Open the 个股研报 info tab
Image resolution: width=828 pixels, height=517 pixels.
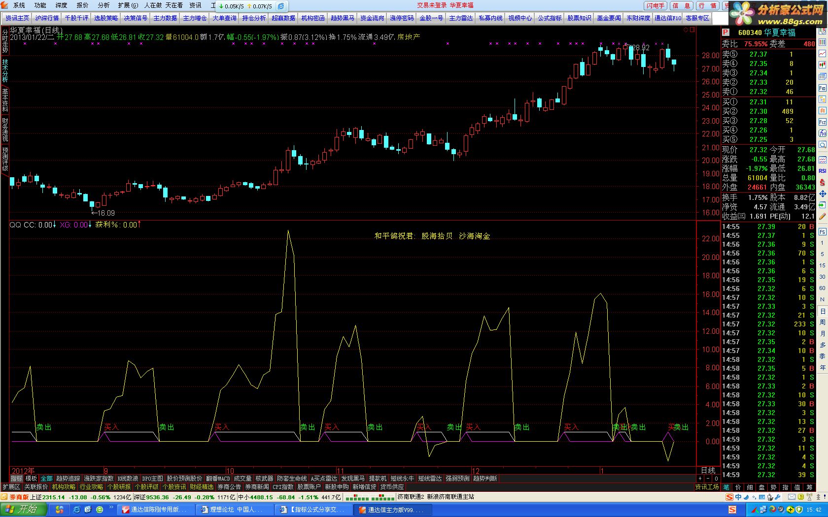(x=119, y=487)
